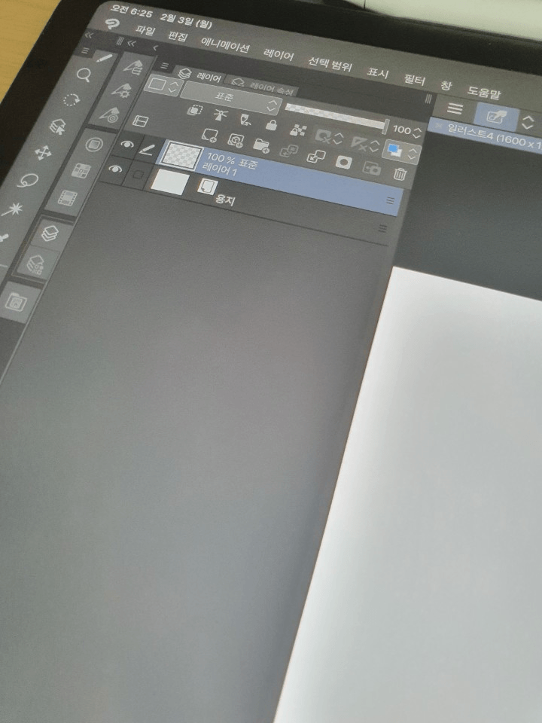This screenshot has height=723, width=542.
Task: Open the tool palette hamburger menu
Action: [x=85, y=50]
